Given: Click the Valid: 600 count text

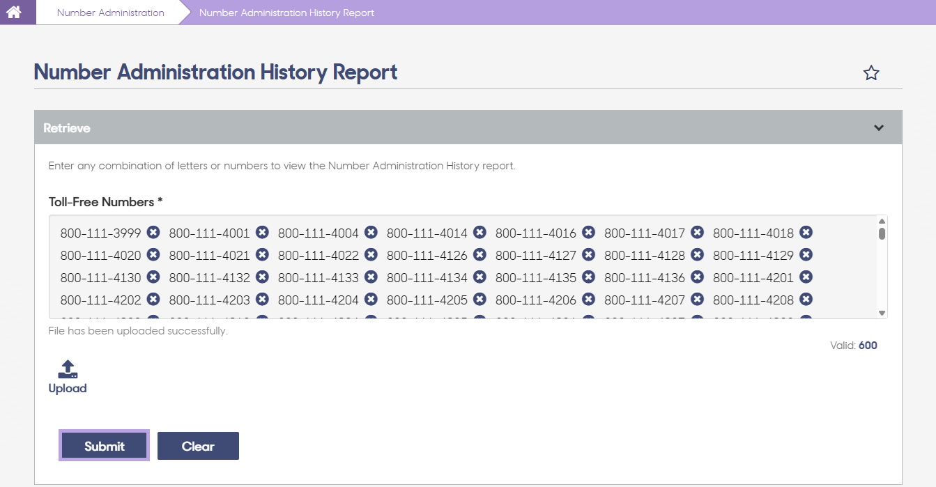Looking at the screenshot, I should pyautogui.click(x=854, y=345).
